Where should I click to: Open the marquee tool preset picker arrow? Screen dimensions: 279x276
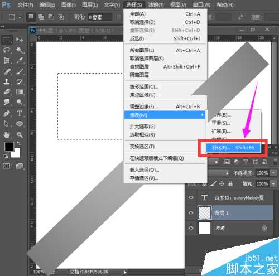[x=20, y=17]
